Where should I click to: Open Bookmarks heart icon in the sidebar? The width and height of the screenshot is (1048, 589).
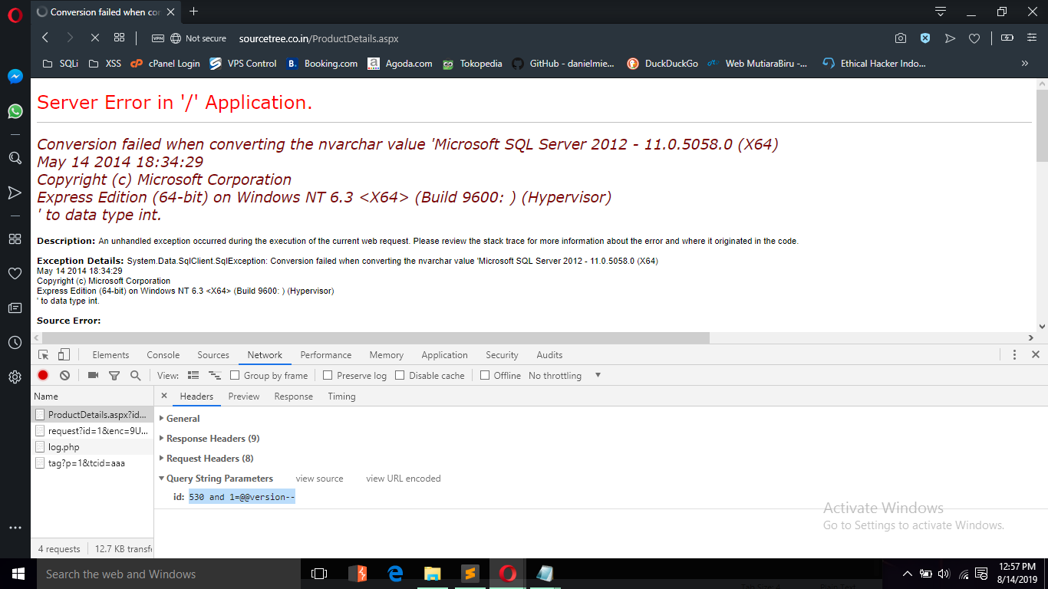15,273
